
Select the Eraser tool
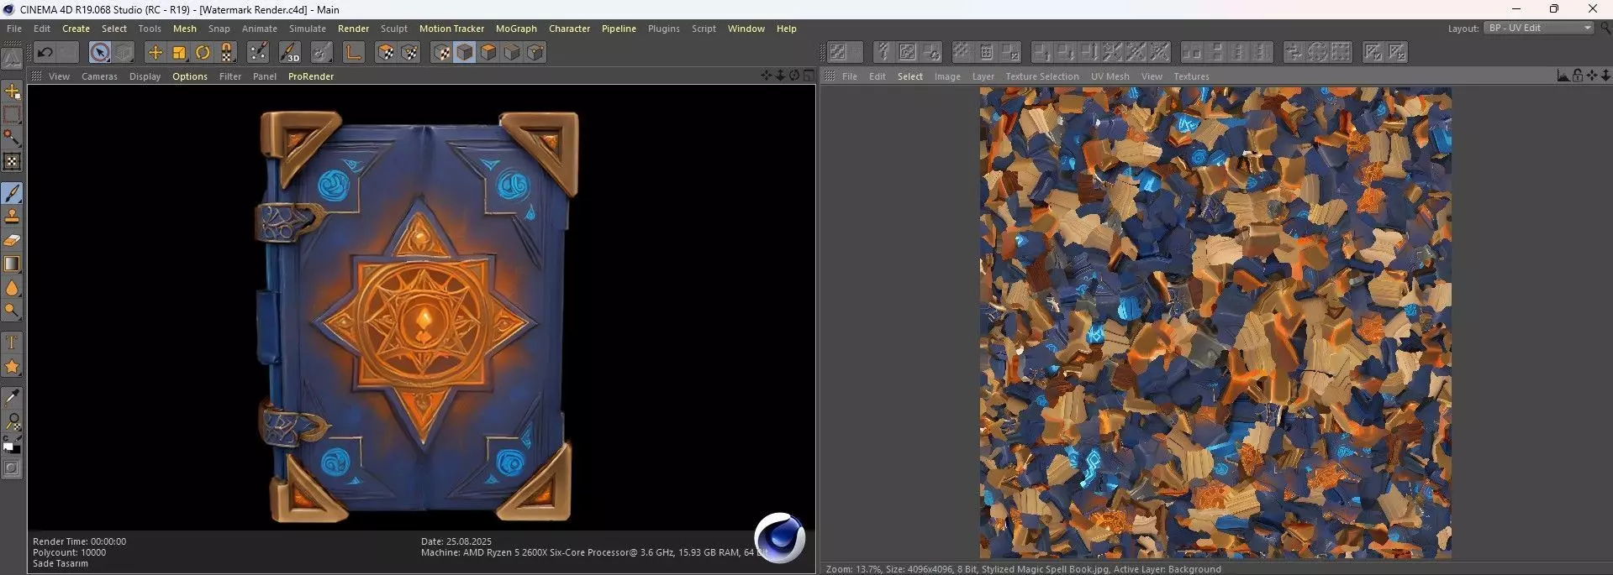(12, 240)
